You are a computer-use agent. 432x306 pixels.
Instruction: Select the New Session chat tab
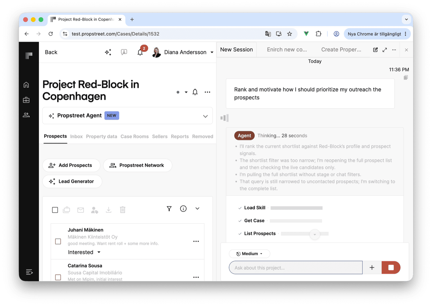click(236, 49)
